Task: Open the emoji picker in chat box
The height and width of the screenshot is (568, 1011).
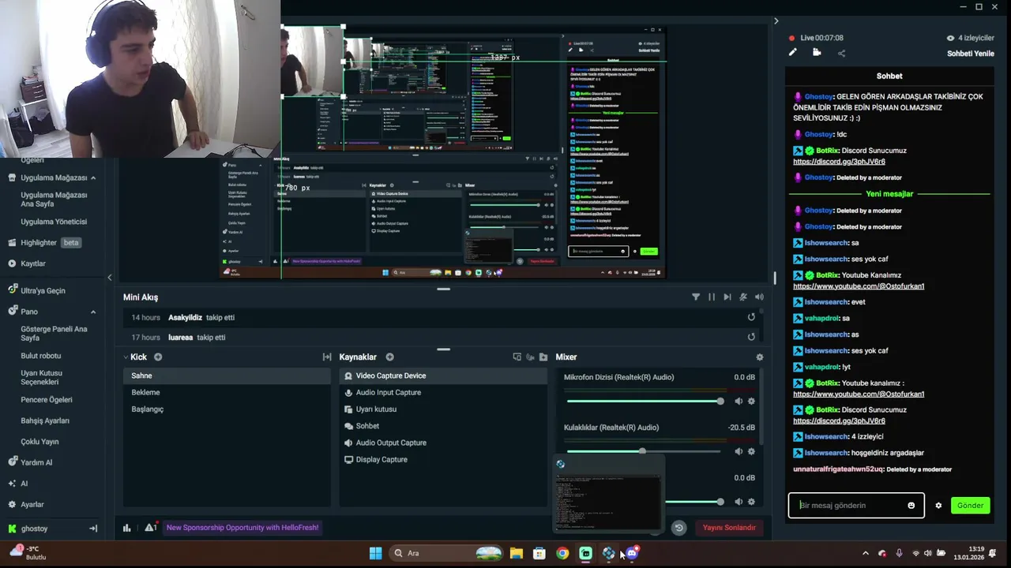Action: click(911, 506)
